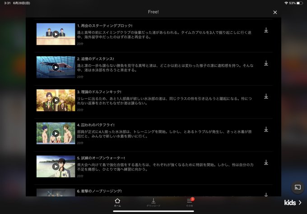Play episode 3 理論のドルフィンキック thumbnail
307x214 pixels.
[56, 100]
